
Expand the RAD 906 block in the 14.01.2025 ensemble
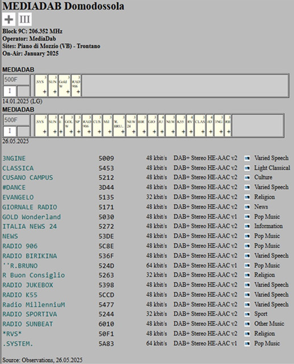[x=78, y=92]
